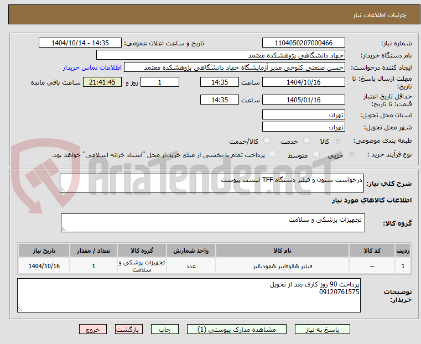Click the بازگشت back button

[129, 329]
